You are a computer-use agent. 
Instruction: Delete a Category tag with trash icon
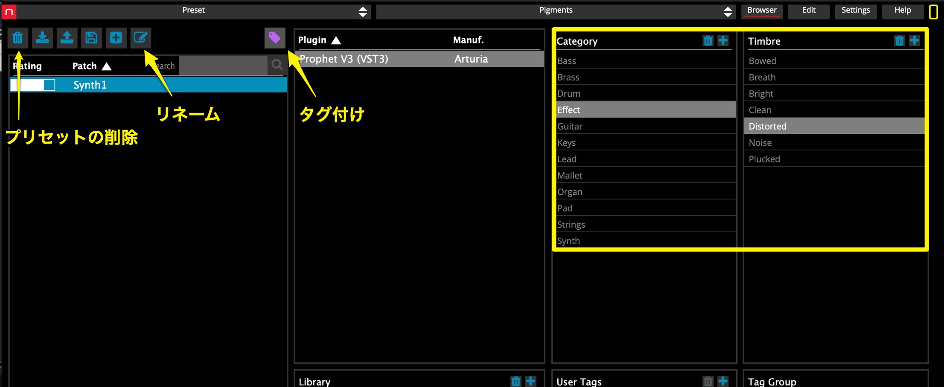708,41
